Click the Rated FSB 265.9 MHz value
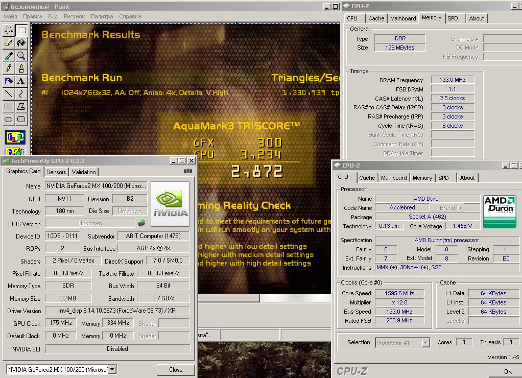 399,320
